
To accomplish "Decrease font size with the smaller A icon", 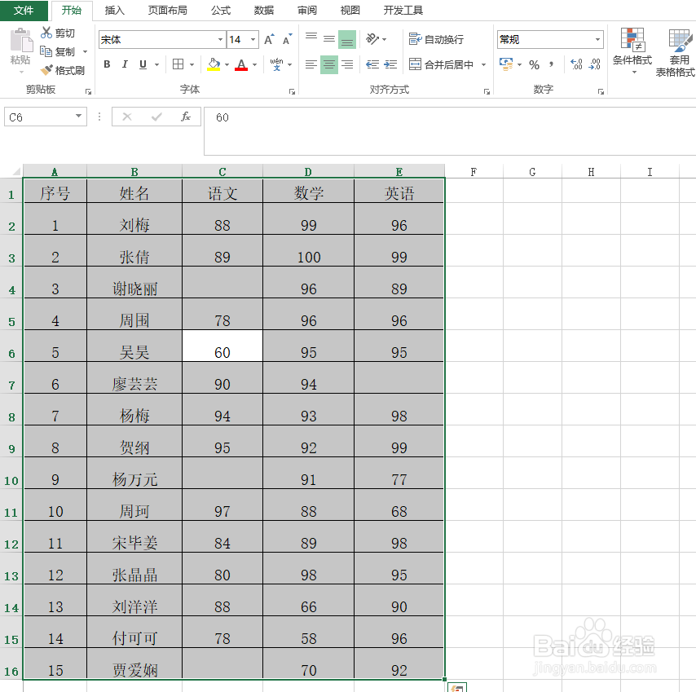I will point(287,39).
